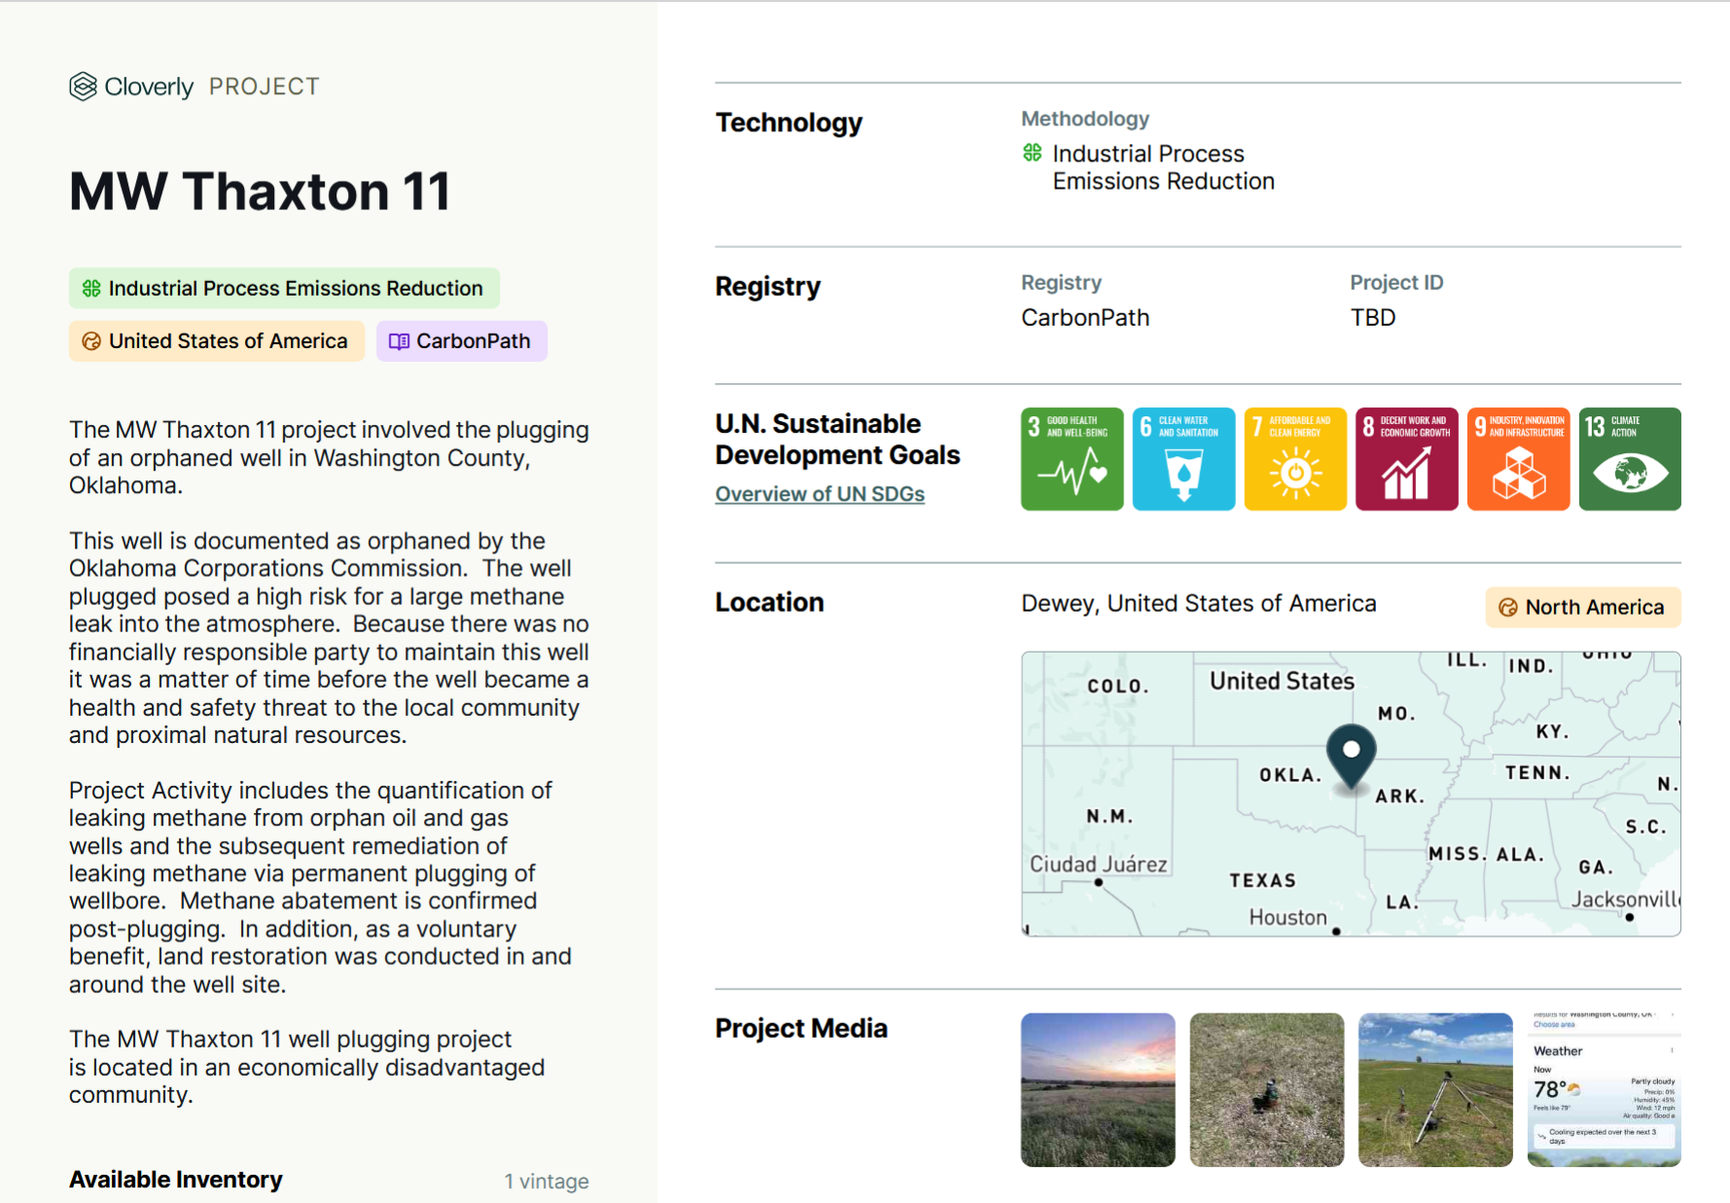Open the Overview of UN SDGs link
Screen dimensions: 1730x1203
820,494
